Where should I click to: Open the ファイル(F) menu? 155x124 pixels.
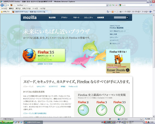[x=4, y=8]
